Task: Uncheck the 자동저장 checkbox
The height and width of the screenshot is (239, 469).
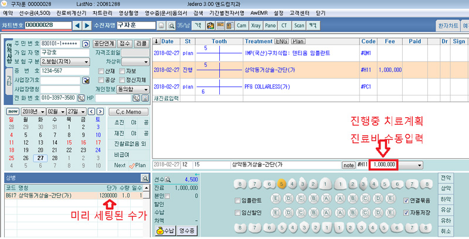Action: (x=406, y=213)
